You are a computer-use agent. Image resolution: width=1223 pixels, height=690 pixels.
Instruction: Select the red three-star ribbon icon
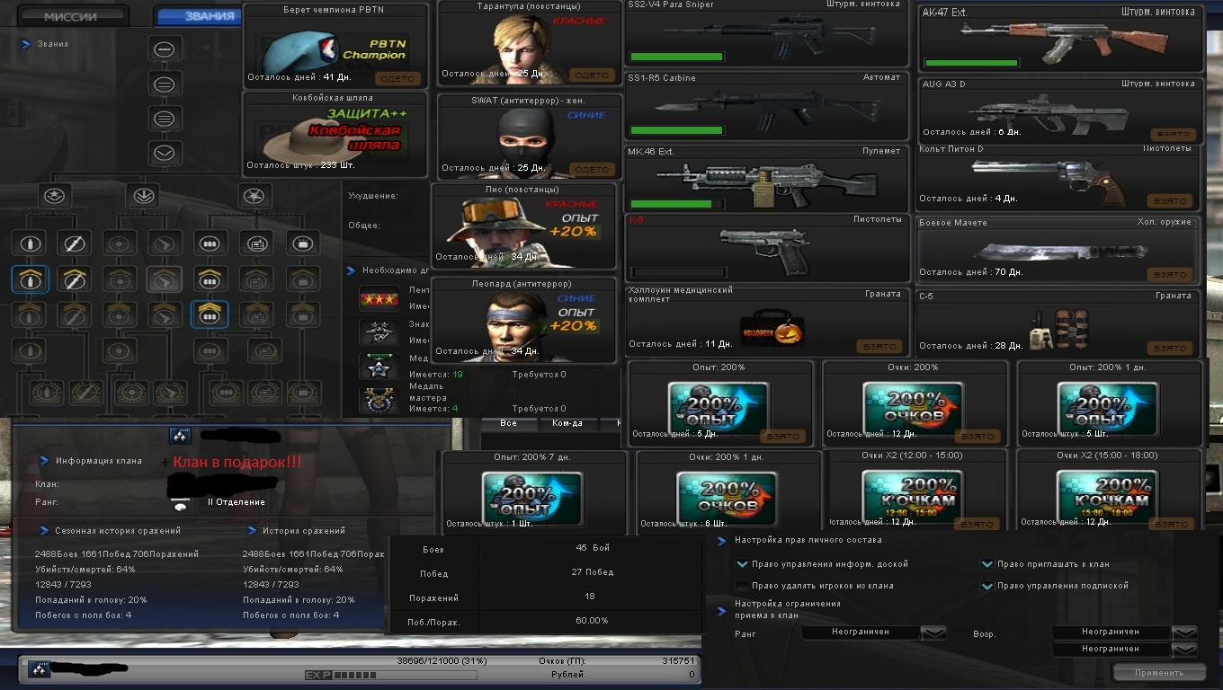pos(379,297)
